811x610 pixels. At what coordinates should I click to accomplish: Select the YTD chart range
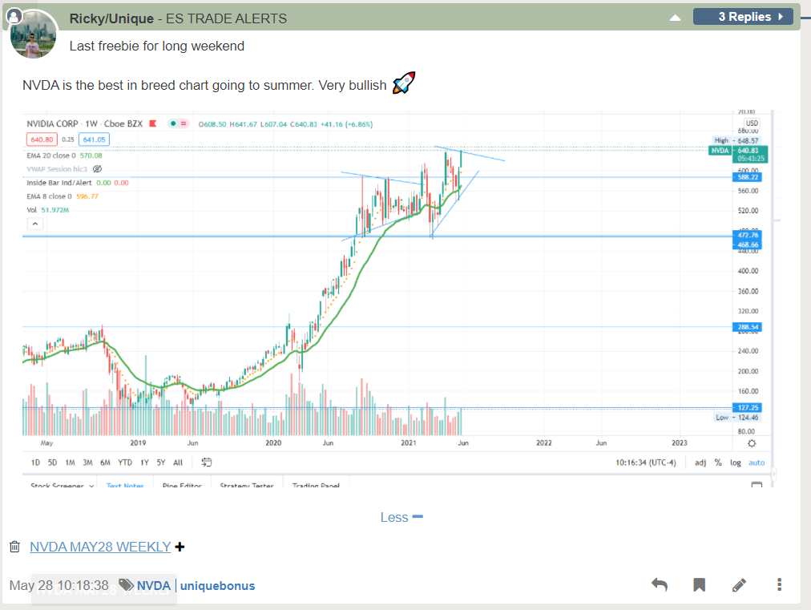click(x=125, y=463)
